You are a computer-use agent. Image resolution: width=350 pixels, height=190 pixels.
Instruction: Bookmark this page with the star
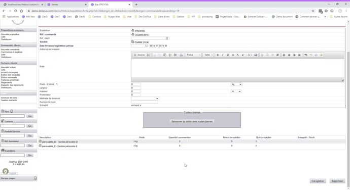(x=313, y=11)
